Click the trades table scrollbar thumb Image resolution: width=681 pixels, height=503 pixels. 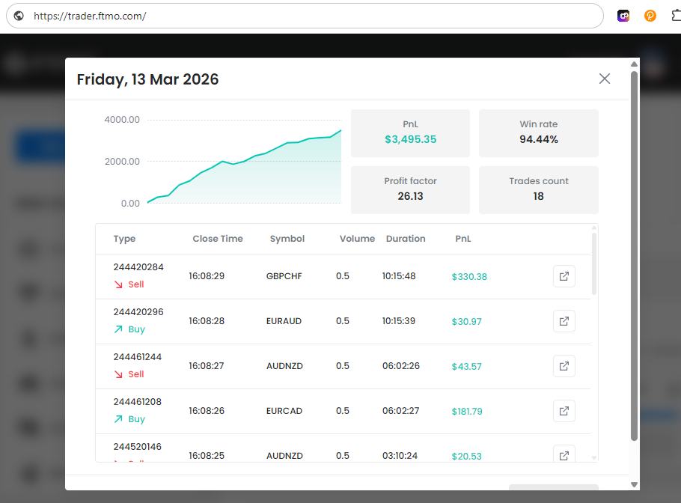[x=593, y=263]
